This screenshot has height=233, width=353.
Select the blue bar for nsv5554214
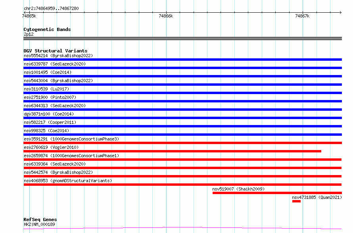tap(182, 60)
